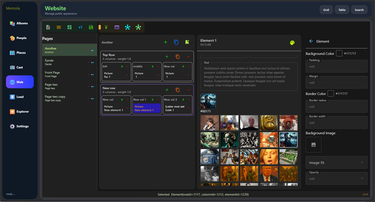Open Load in the sidebar

19,97
